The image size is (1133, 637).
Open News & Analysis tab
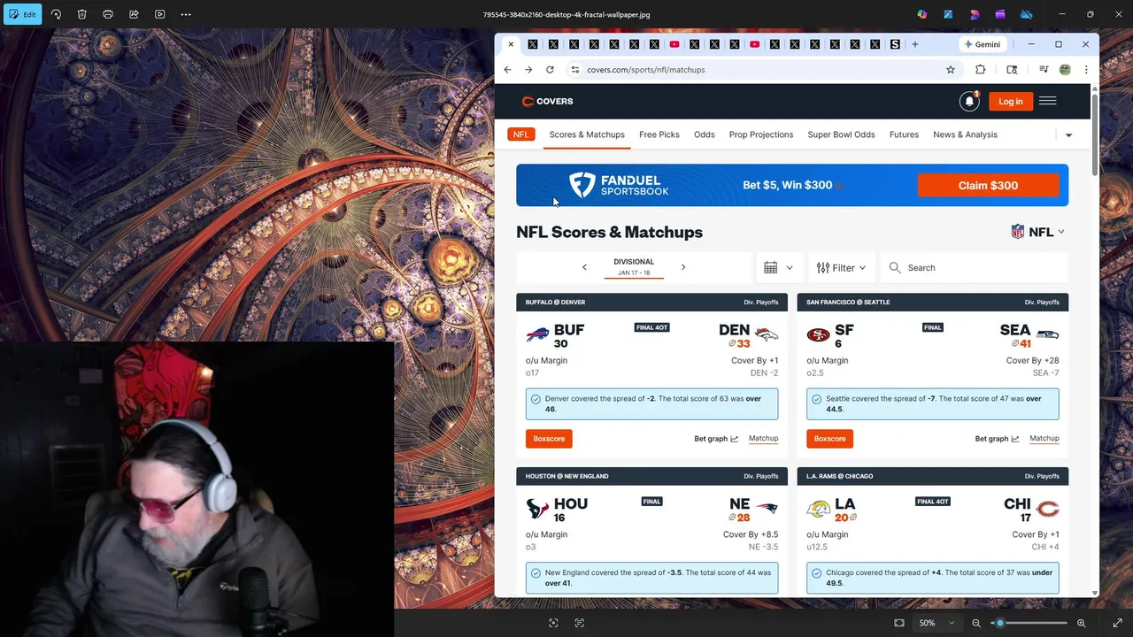click(965, 134)
